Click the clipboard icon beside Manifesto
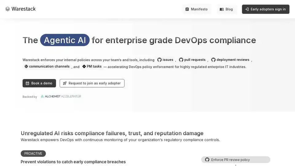 tap(187, 9)
